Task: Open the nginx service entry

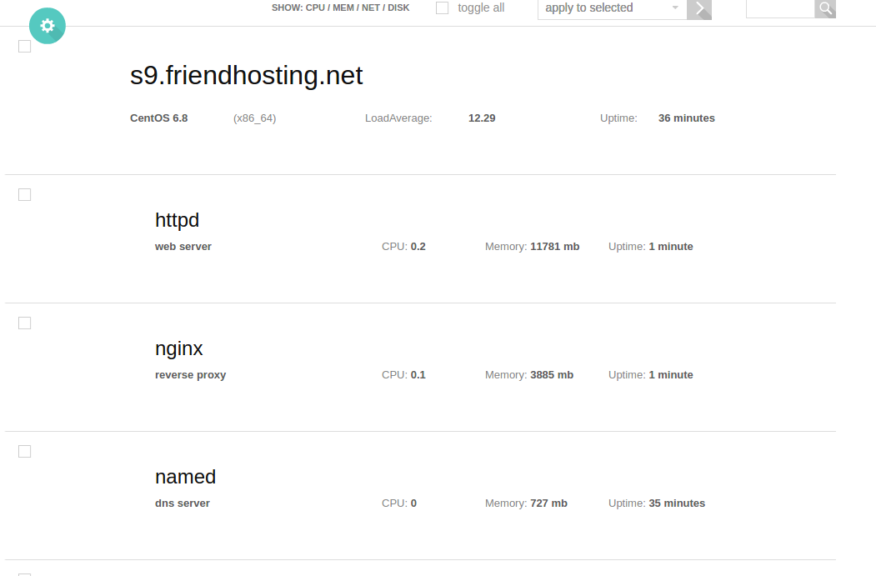Action: (178, 348)
